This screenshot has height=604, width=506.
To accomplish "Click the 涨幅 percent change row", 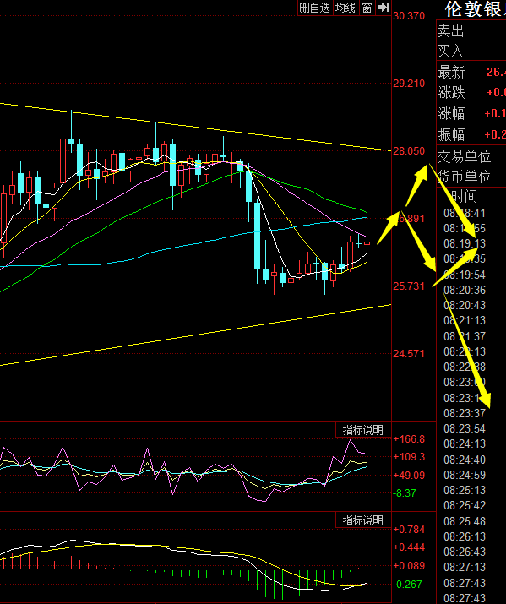I will 471,113.
